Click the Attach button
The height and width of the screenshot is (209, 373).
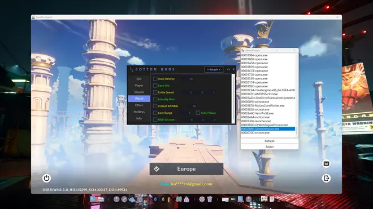coord(214,69)
